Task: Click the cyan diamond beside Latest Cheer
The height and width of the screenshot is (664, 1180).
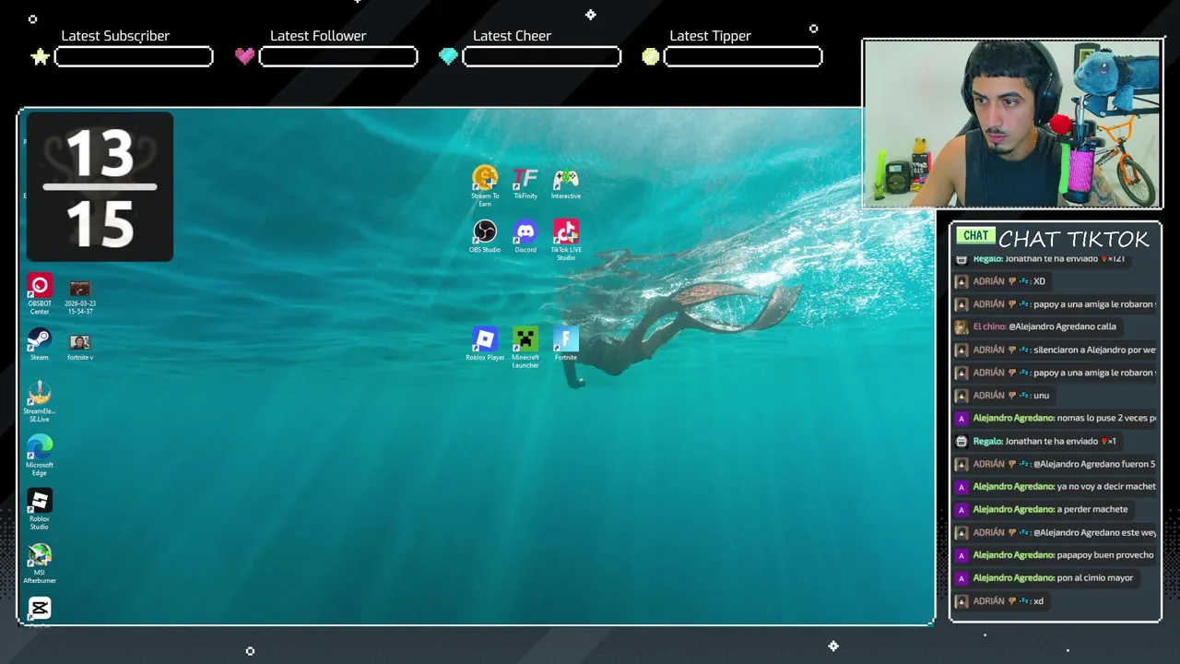Action: tap(448, 57)
